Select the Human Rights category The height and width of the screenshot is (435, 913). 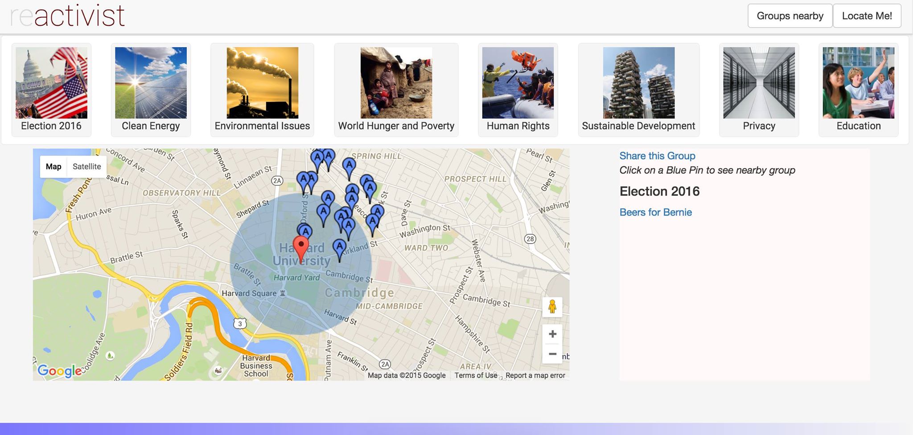[x=518, y=90]
